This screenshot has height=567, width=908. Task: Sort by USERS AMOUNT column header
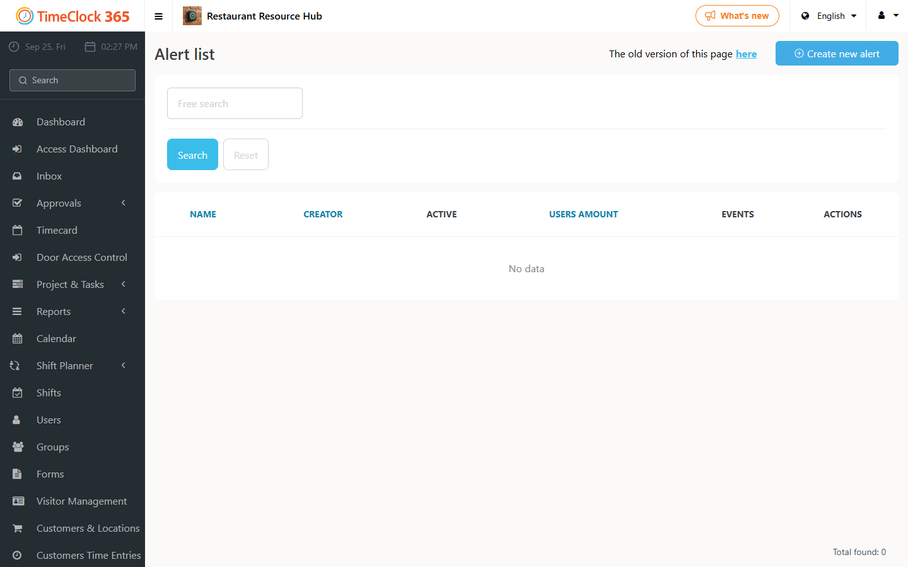tap(583, 214)
